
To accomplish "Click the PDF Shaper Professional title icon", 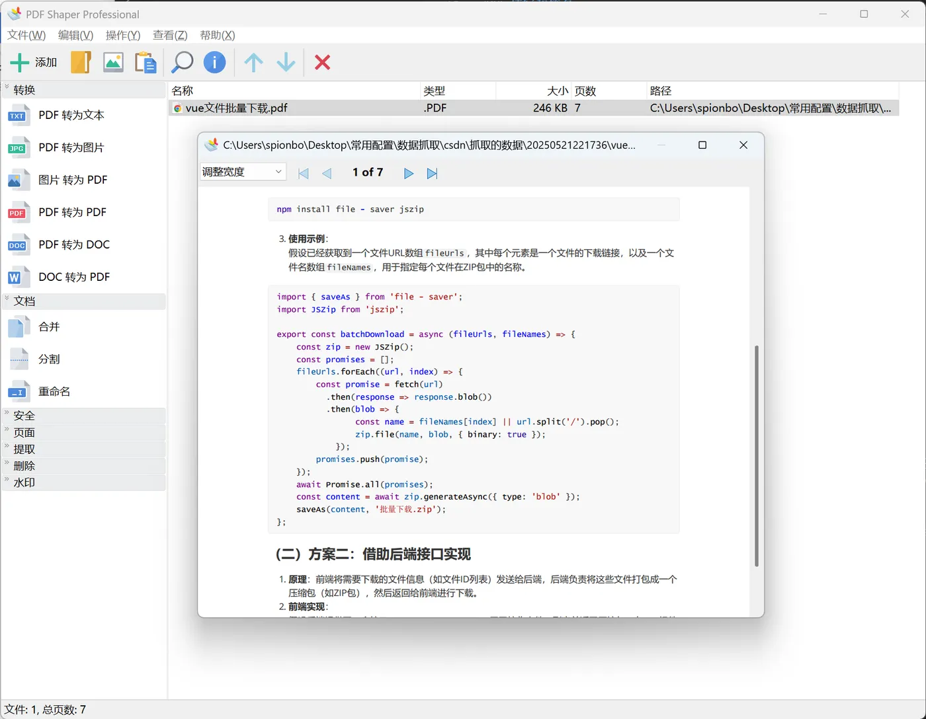I will pyautogui.click(x=13, y=14).
